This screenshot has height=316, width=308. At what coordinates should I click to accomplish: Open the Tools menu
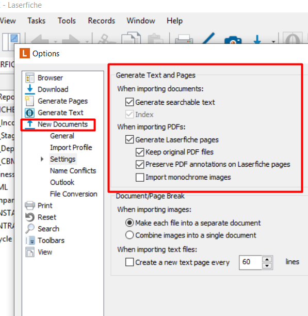pyautogui.click(x=67, y=21)
